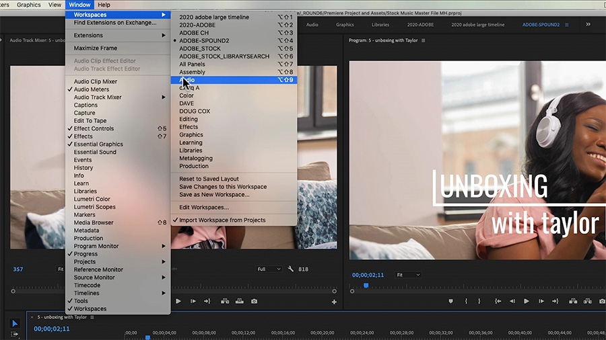Click Mark In in the Program monitor
The height and width of the screenshot is (340, 606).
tap(465, 301)
